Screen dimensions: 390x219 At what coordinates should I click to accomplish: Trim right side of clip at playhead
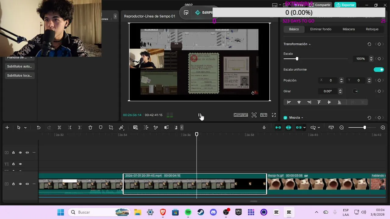pos(80,127)
